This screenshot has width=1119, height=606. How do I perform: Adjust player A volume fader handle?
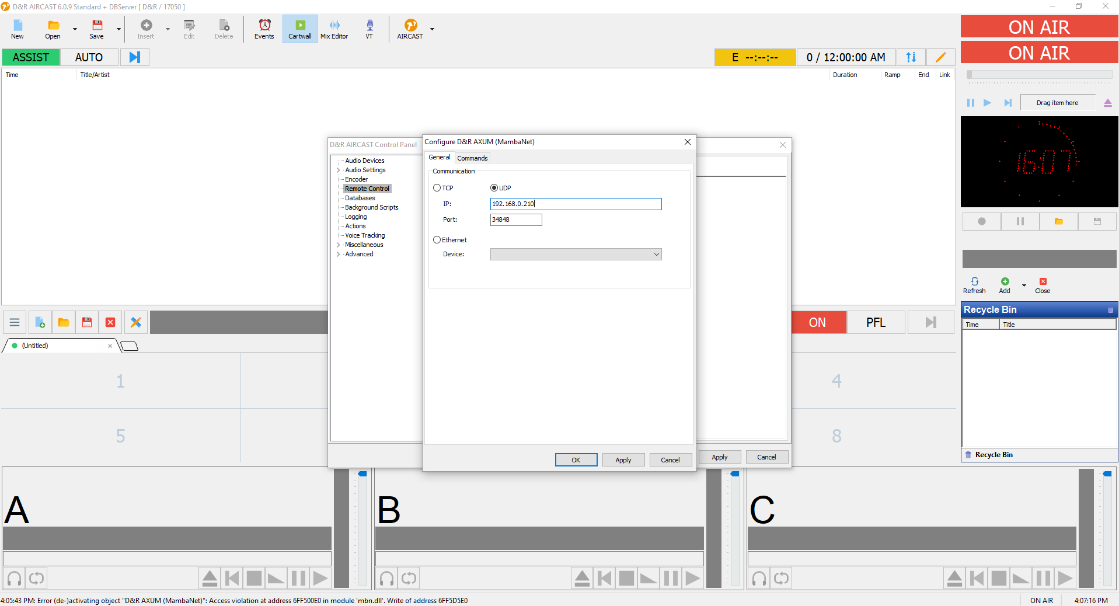point(362,474)
